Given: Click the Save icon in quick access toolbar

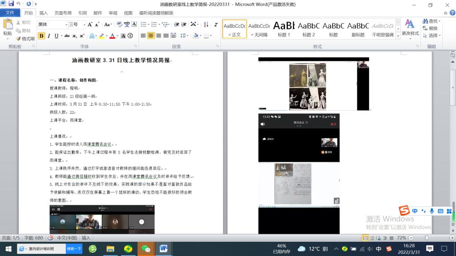Looking at the screenshot, I should (x=11, y=4).
